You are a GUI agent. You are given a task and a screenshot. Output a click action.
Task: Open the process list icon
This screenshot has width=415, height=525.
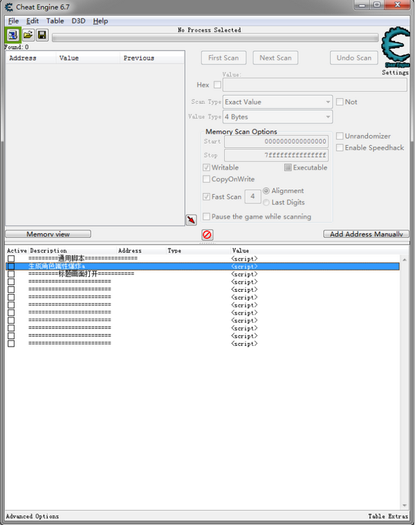pos(12,35)
